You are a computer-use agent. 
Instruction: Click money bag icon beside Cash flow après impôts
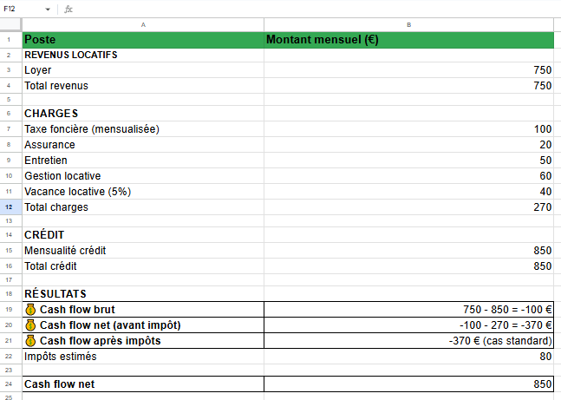(30, 341)
